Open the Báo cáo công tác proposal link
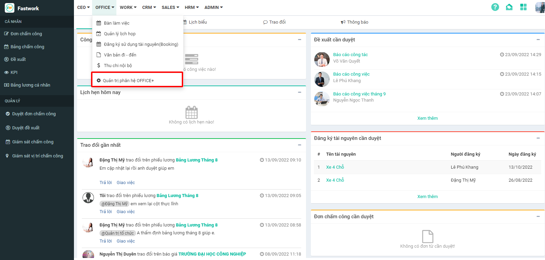Screen dimensions: 545x260 [350, 54]
